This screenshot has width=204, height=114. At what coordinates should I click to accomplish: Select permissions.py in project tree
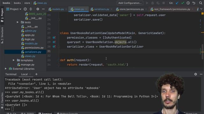click(34, 48)
